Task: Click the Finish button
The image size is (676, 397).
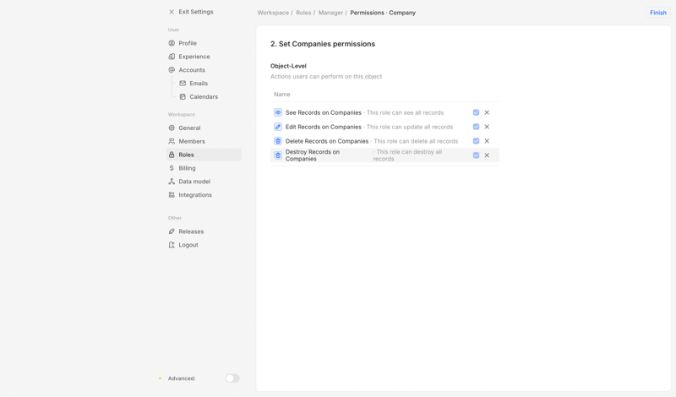Action: (658, 13)
